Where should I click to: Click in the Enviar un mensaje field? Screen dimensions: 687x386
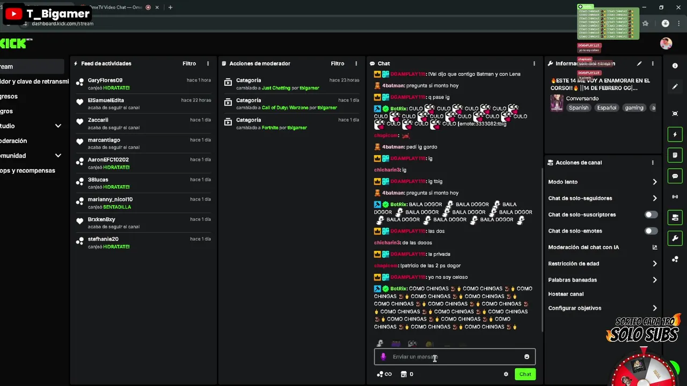455,357
